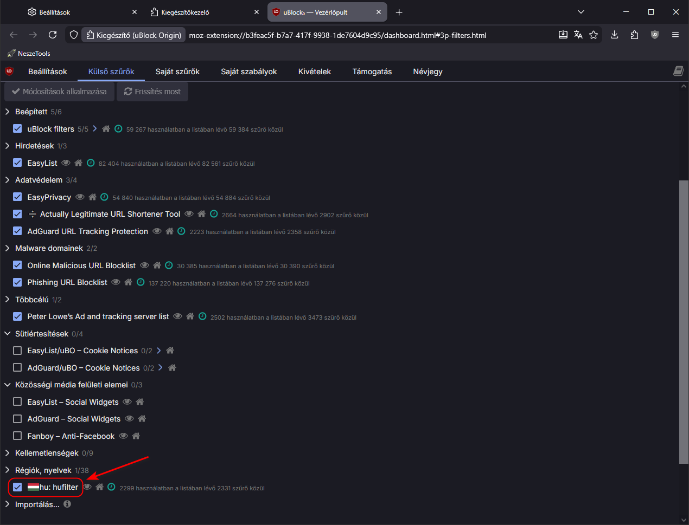Switch to the Saját szűrők tab
This screenshot has height=525, width=689.
[x=177, y=72]
